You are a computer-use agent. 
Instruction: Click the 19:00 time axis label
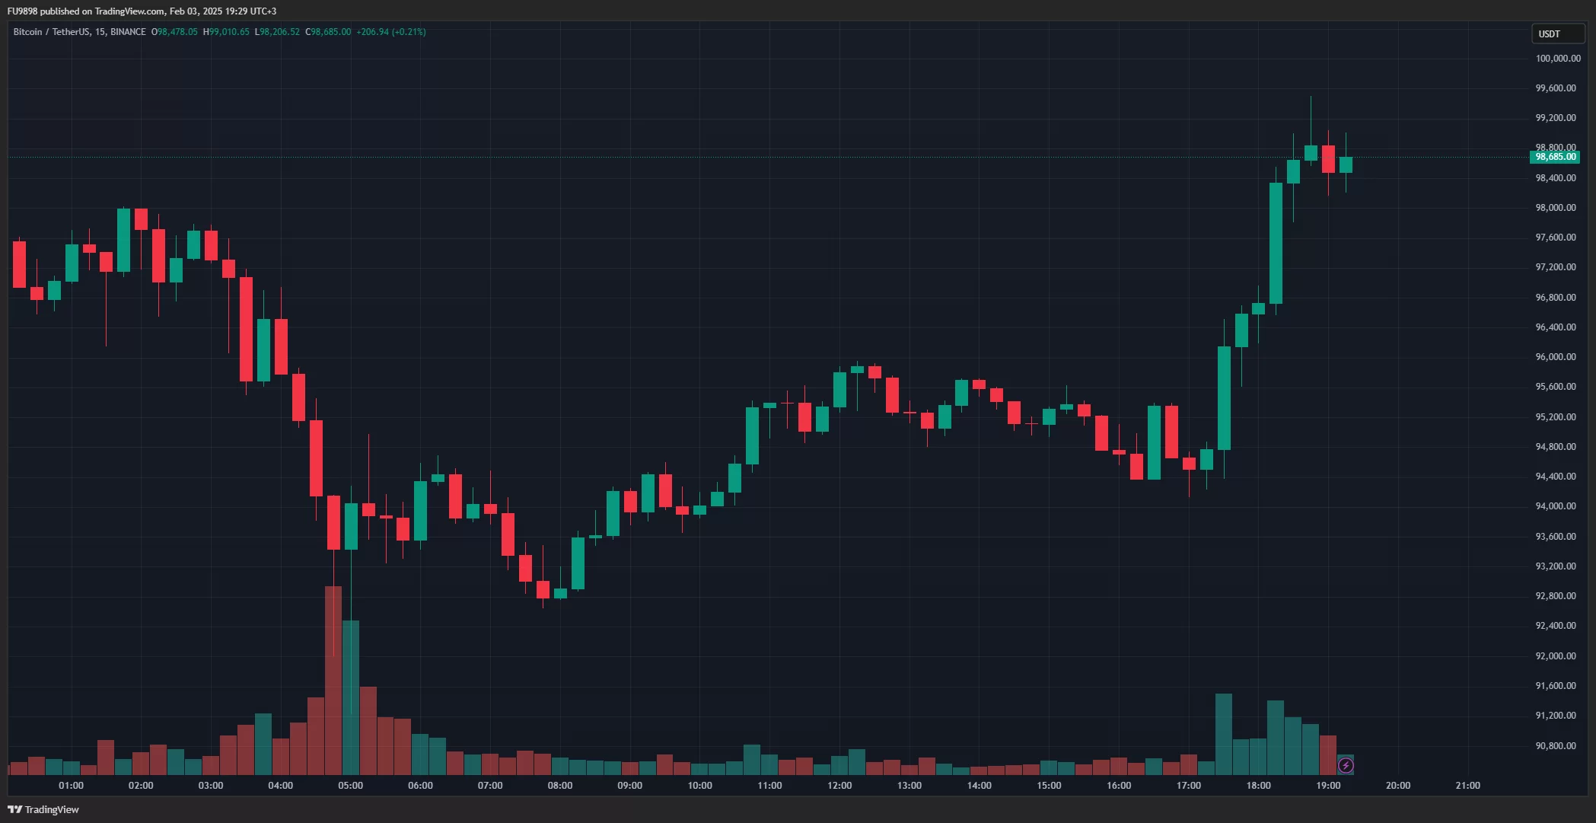[1328, 785]
